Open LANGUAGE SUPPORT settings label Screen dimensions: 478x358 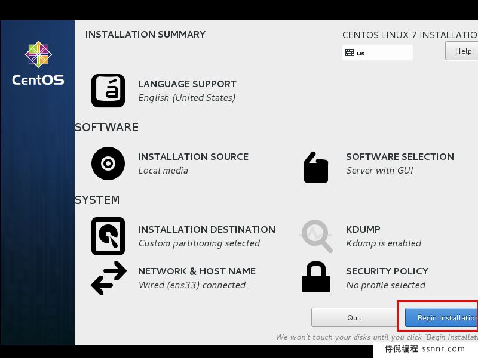[187, 84]
